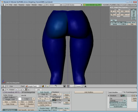Collapse the buttons window header menus arrow

click(x=7, y=90)
